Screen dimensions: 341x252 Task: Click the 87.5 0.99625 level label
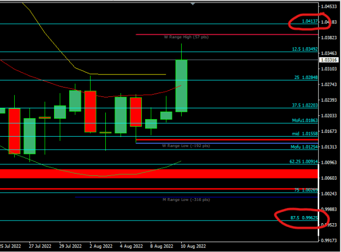pyautogui.click(x=304, y=218)
